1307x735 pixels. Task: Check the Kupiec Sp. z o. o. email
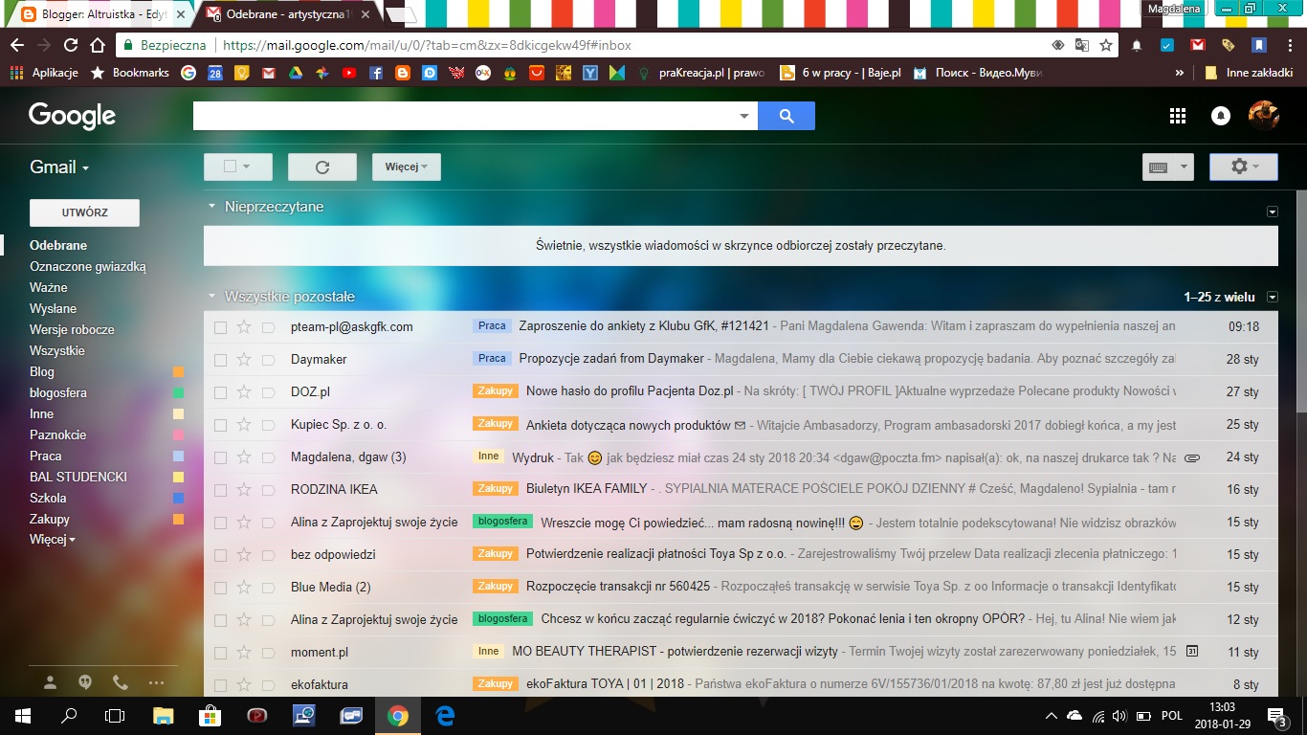pos(220,425)
